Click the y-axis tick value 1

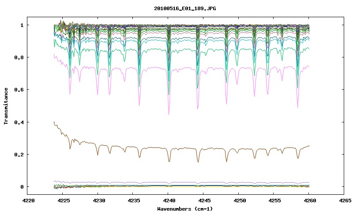22,25
